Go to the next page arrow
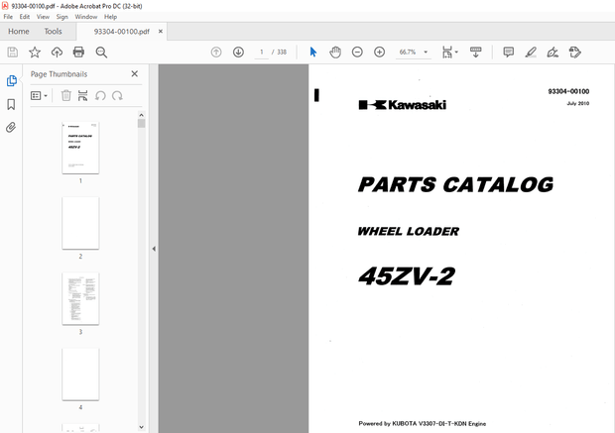 coord(238,52)
